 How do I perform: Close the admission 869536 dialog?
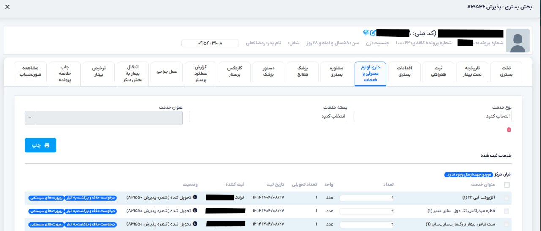7,7
